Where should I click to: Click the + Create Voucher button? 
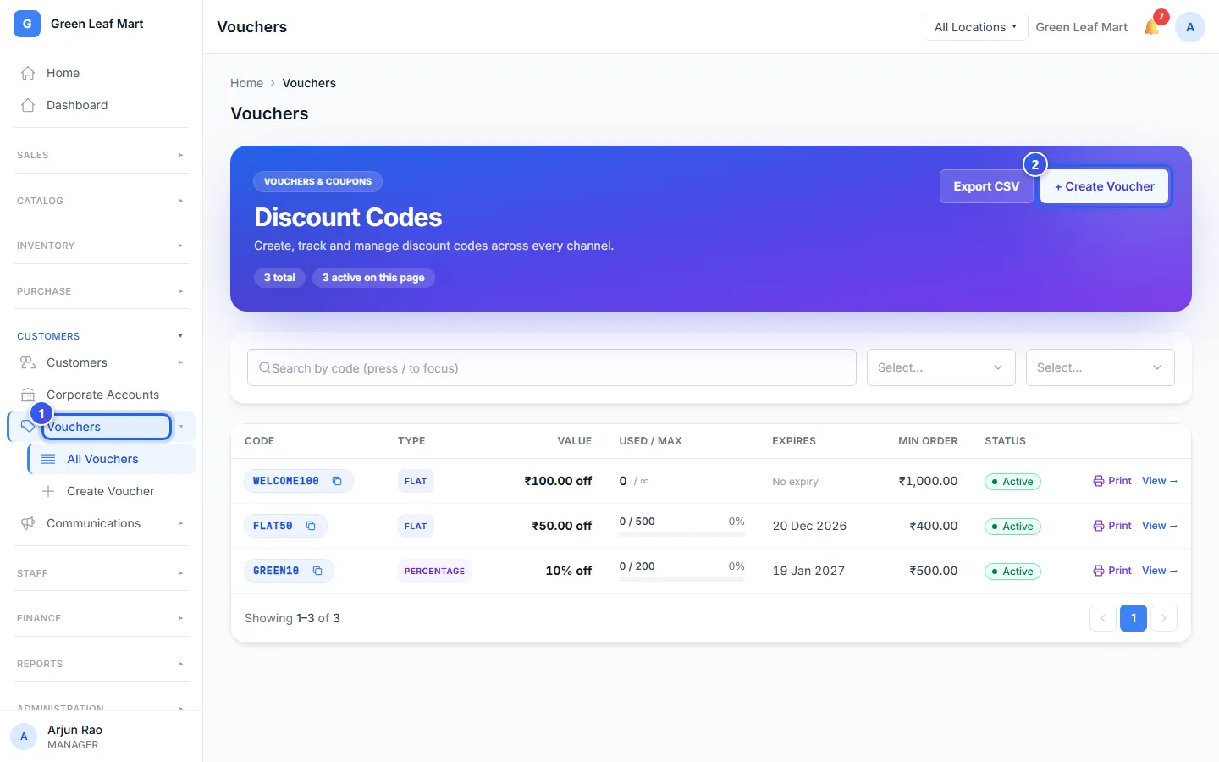coord(1105,186)
